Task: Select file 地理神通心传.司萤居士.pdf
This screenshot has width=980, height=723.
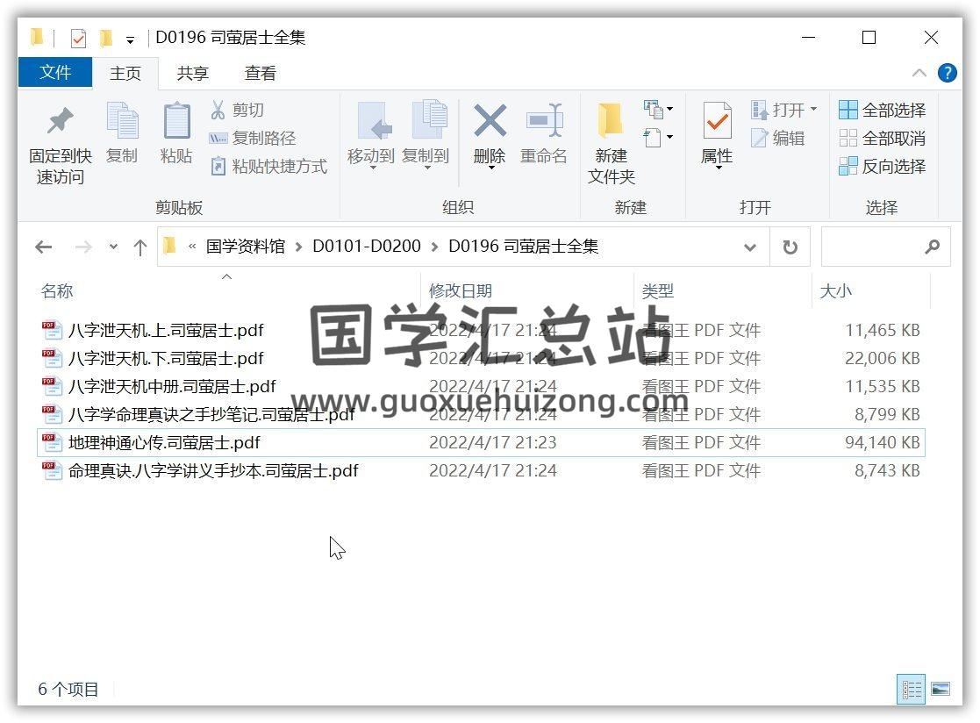Action: pyautogui.click(x=164, y=443)
